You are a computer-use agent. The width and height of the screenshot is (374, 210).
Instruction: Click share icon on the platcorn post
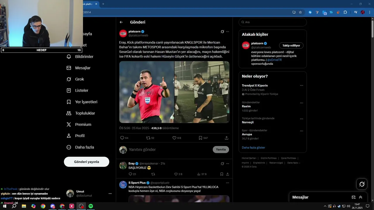pos(226,138)
